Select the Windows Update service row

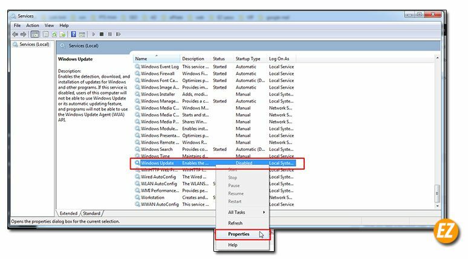[214, 163]
